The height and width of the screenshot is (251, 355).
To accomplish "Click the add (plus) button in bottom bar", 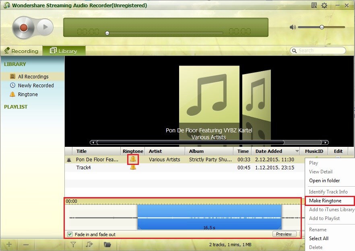I will point(9,245).
